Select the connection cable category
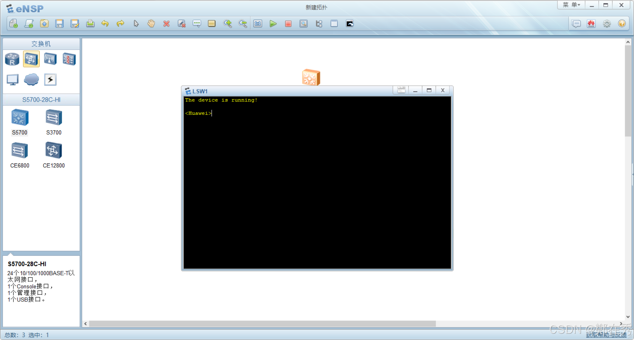634x340 pixels. 50,80
